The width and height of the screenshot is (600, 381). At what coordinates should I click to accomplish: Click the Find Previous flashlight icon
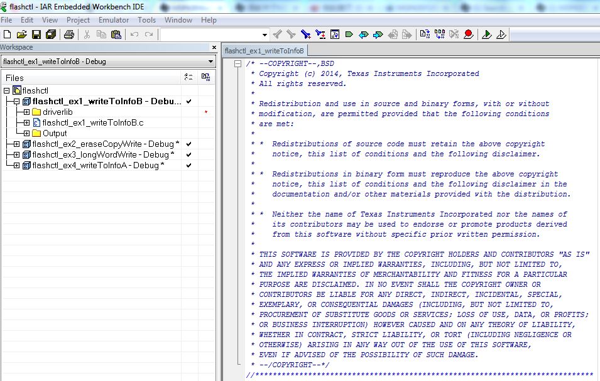click(x=278, y=35)
